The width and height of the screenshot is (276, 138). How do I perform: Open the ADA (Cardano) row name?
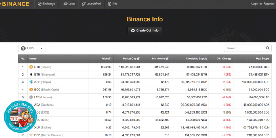[x=44, y=105]
